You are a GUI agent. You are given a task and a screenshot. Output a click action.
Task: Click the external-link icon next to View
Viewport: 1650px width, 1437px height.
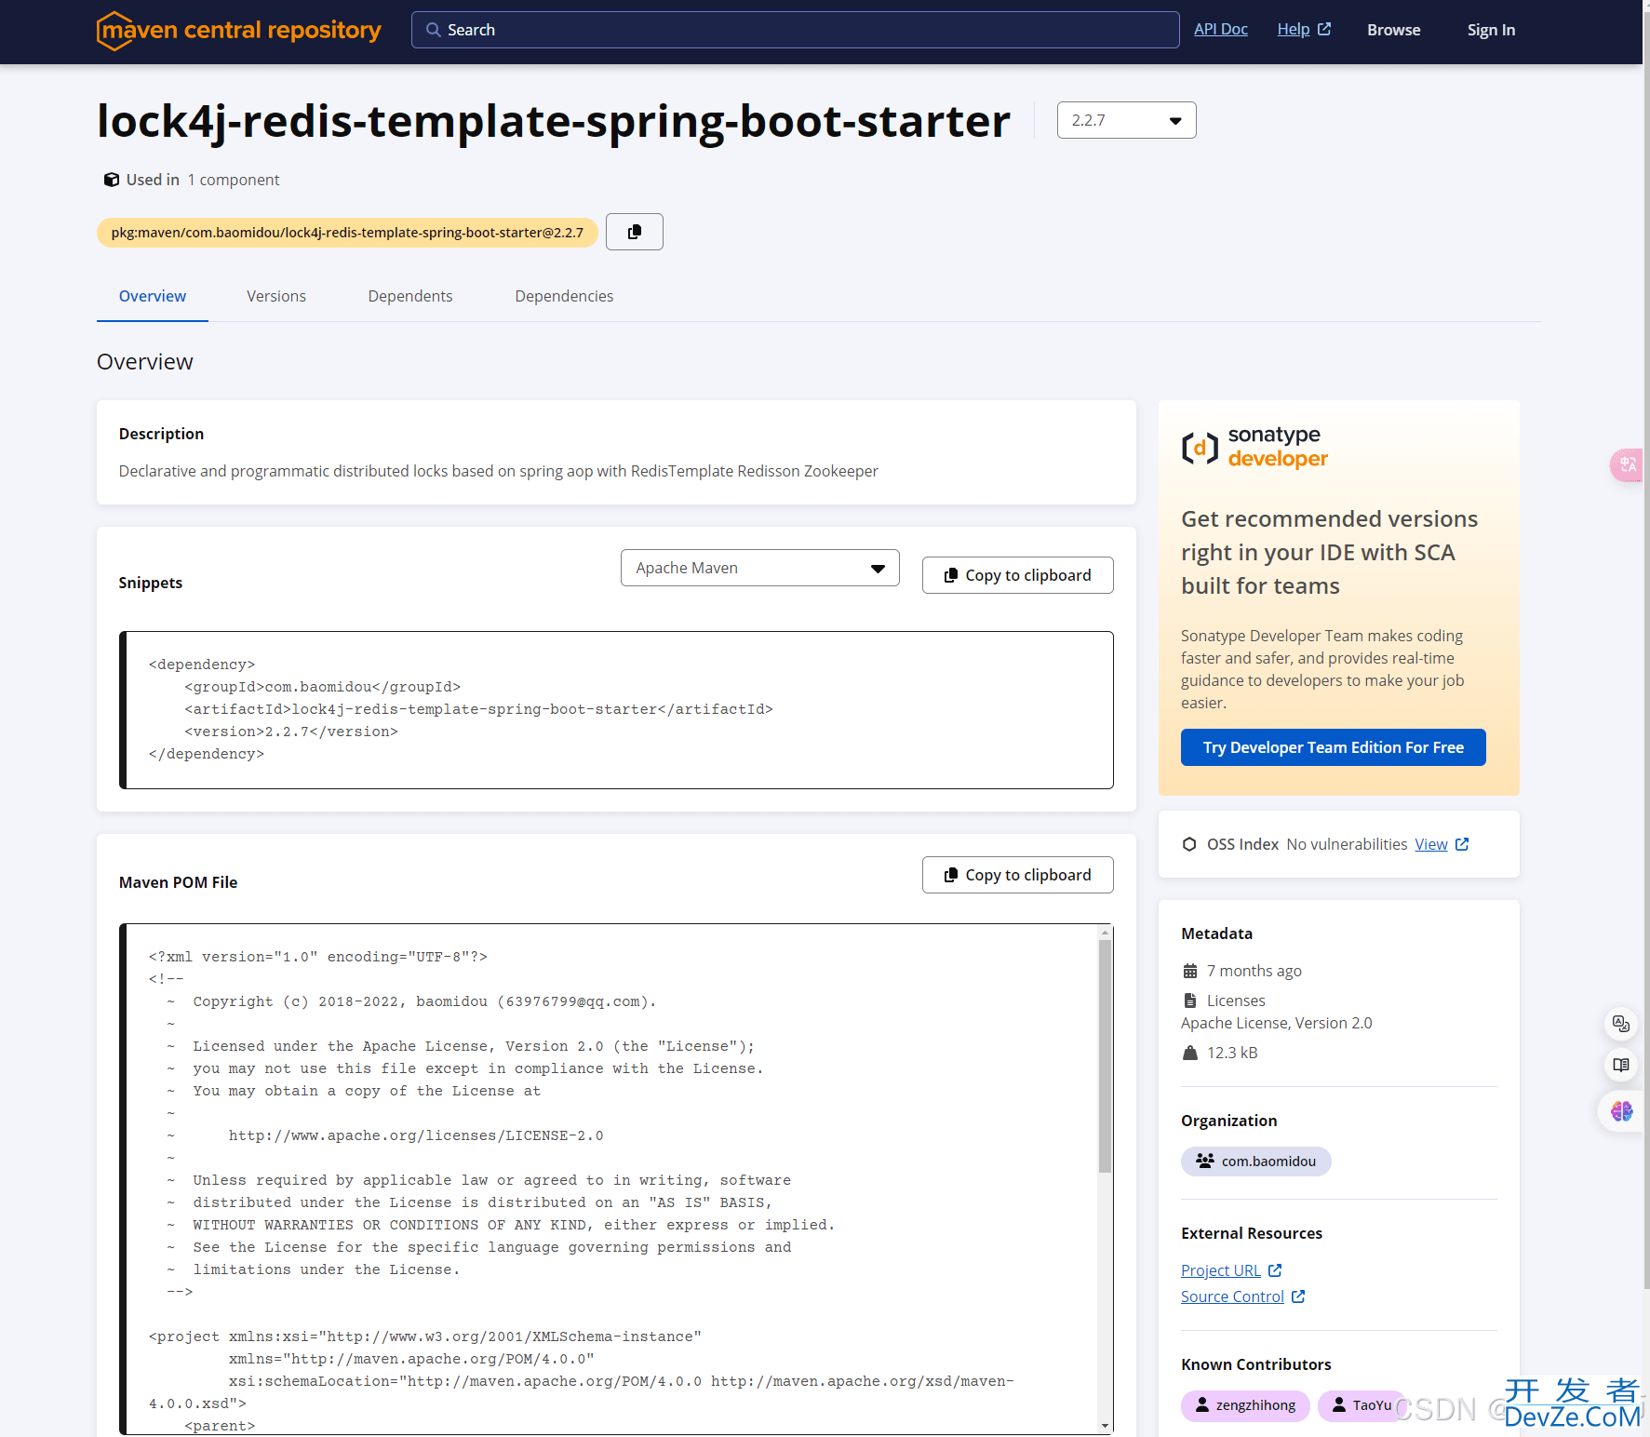1462,844
